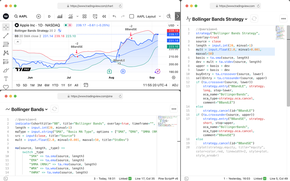Click Line 17, Col 35 status
The image size is (290, 181).
click(145, 179)
